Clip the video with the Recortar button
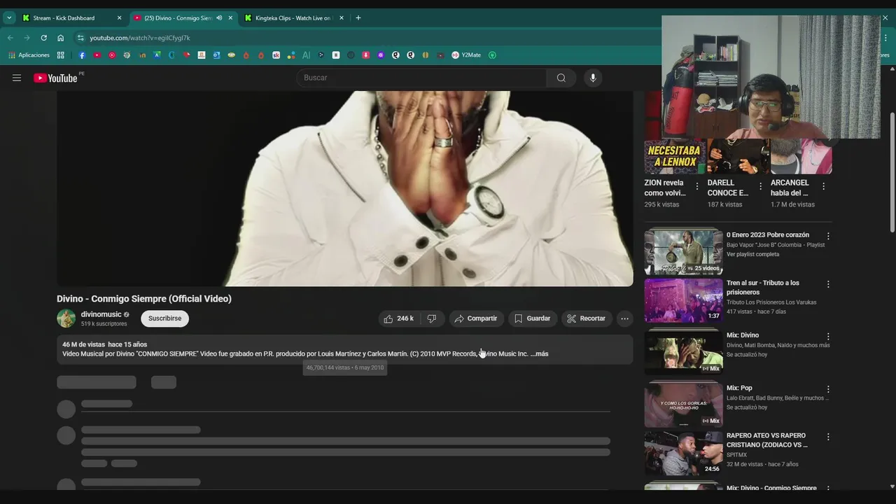Screen dimensions: 896x504 coord(587,318)
